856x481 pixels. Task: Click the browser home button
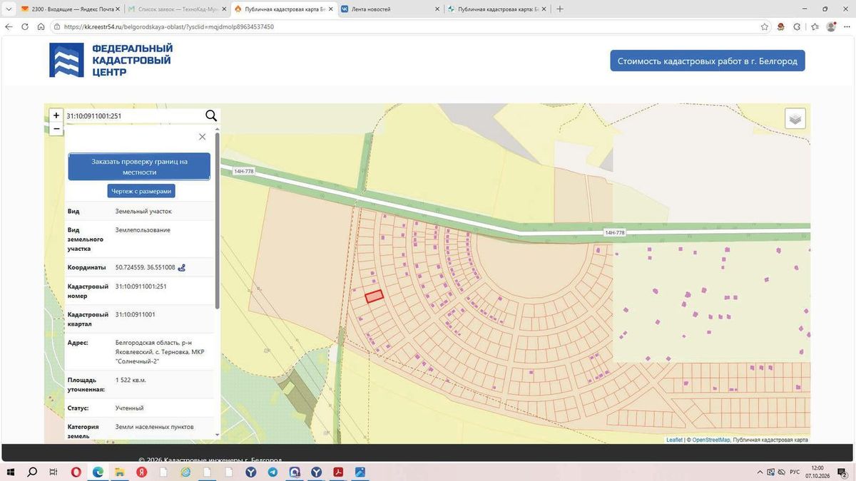click(x=41, y=26)
